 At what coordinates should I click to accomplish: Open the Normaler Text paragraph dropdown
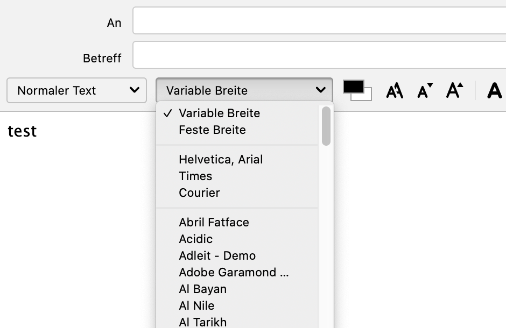76,90
